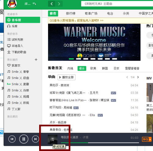This screenshot has height=151, width=153.
Task: Click the 寄春常驻 song row
Action: tap(94, 100)
